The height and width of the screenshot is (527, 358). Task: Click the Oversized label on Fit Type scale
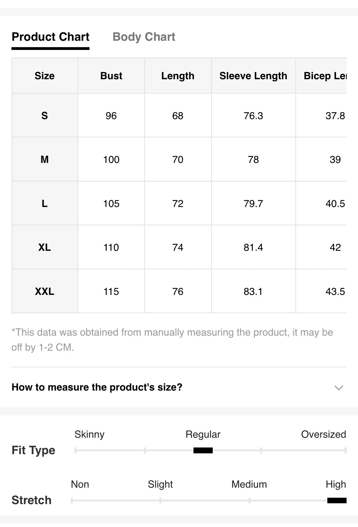click(323, 434)
